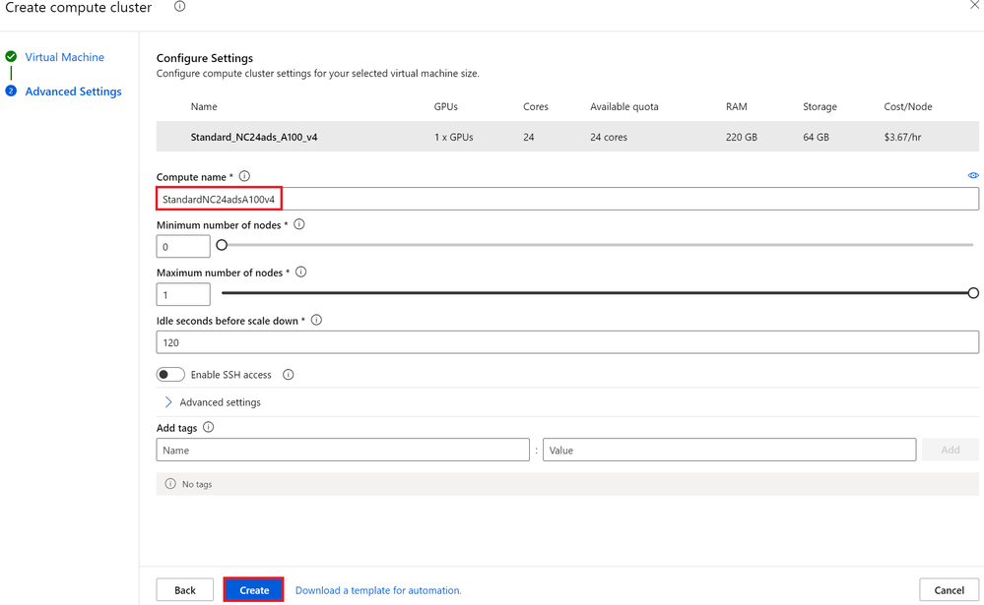984x605 pixels.
Task: Click the tag Value input field
Action: [729, 451]
